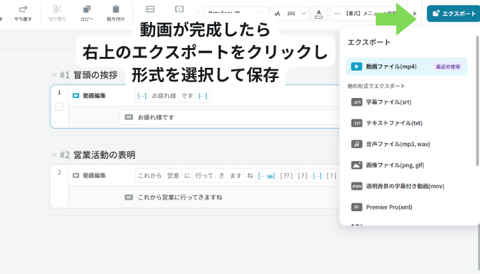Click clip number 1 label
Viewport: 480px width, 274px height.
coord(60,92)
